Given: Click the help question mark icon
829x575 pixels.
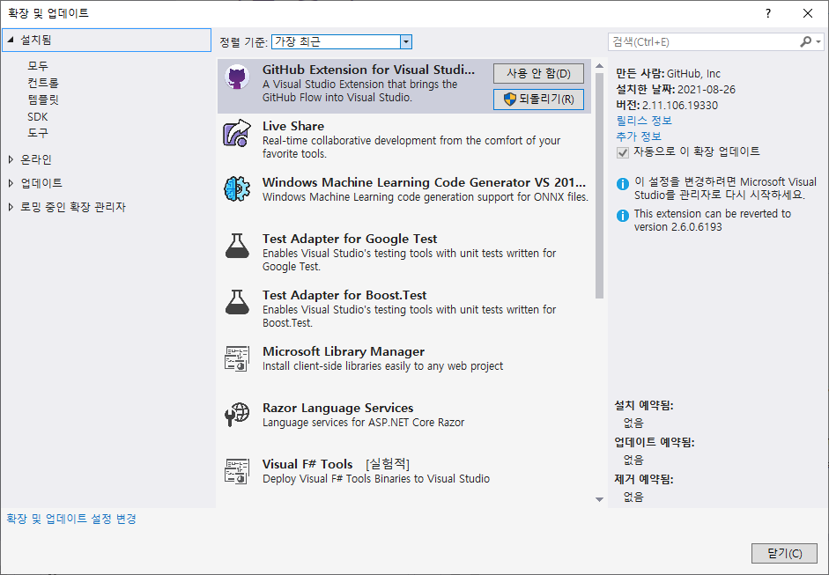Looking at the screenshot, I should [x=767, y=14].
